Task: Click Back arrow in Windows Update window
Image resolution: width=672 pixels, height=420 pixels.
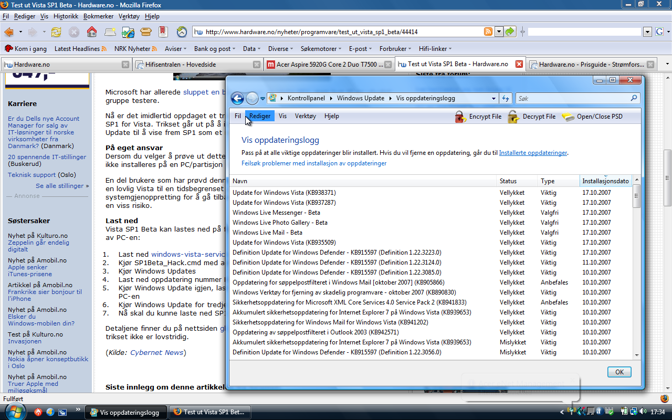Action: [x=237, y=98]
